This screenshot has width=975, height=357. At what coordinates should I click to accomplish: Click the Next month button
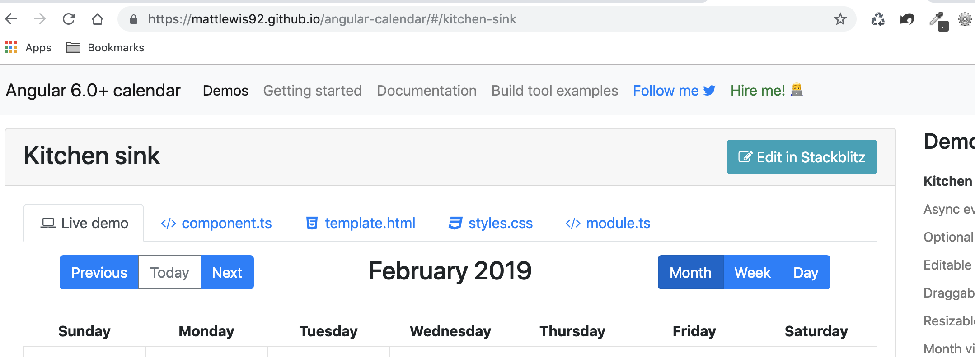coord(227,272)
